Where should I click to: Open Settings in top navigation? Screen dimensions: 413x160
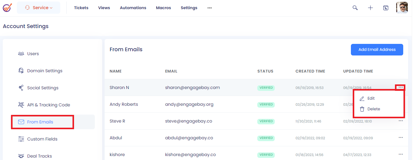tap(189, 8)
